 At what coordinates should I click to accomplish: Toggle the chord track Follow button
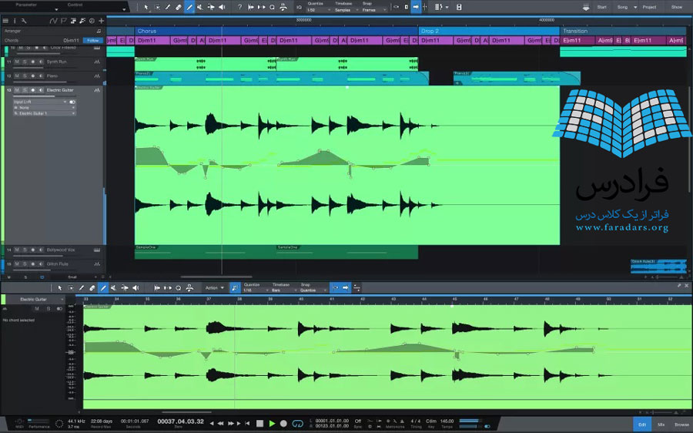(92, 40)
